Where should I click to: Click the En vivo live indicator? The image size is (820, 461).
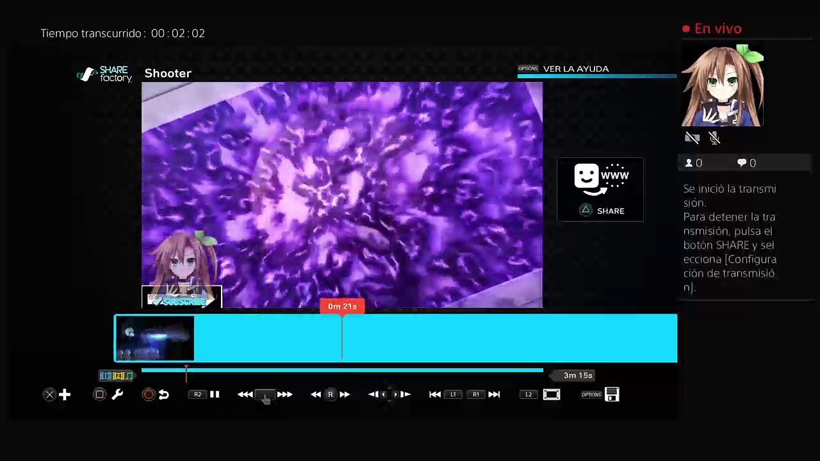point(712,29)
